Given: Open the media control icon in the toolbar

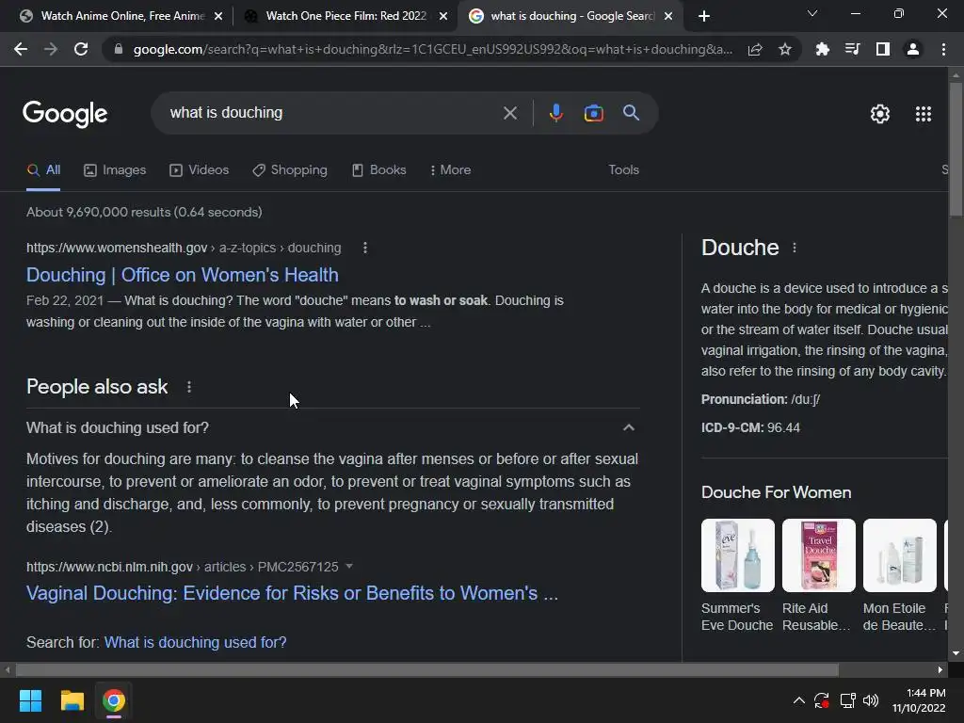Looking at the screenshot, I should click(x=852, y=49).
